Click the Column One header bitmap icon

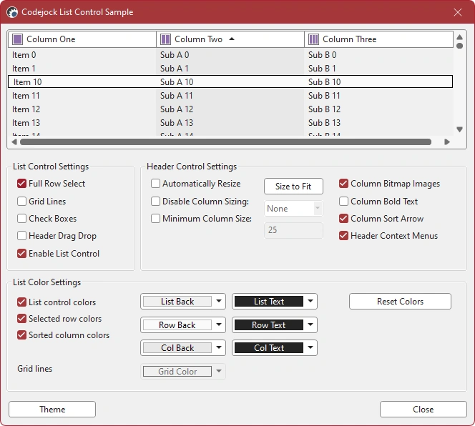coord(17,39)
